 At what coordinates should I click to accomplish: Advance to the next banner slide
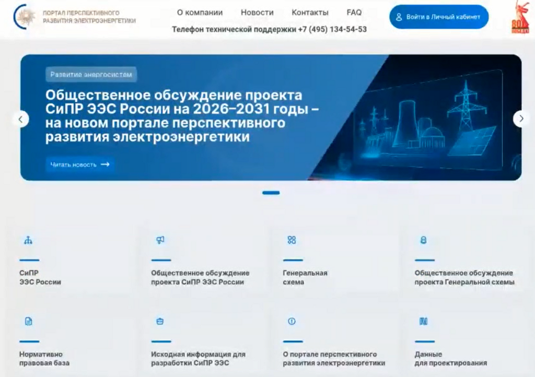pos(521,119)
